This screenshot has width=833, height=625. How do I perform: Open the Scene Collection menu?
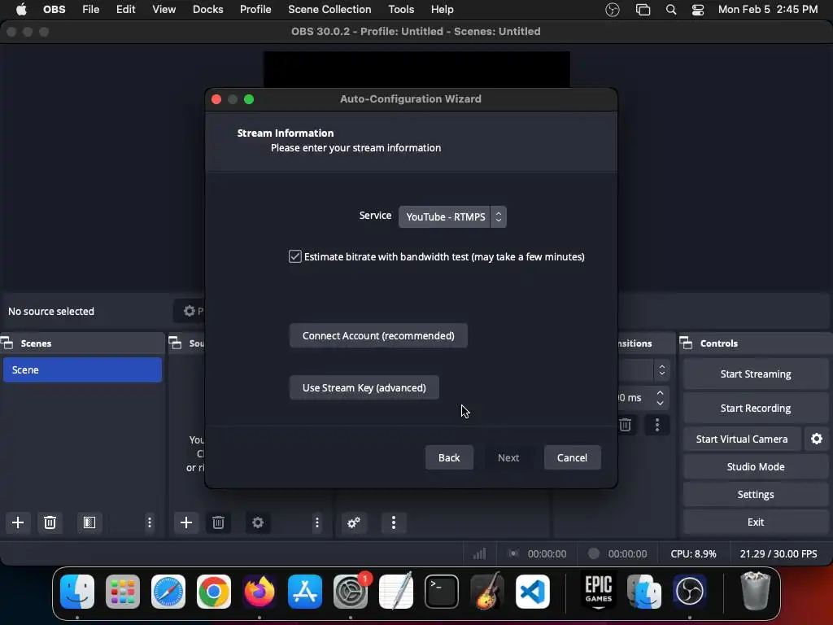329,10
